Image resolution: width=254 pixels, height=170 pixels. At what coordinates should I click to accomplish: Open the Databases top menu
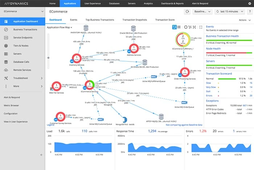(114, 3)
